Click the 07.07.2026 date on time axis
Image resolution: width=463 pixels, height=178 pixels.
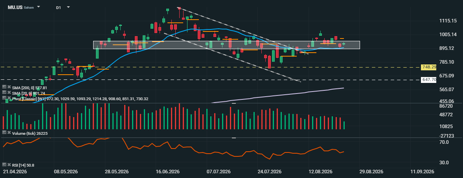(219, 172)
